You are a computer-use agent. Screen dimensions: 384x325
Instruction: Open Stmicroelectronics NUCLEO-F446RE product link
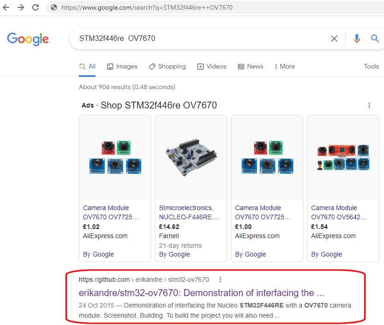pyautogui.click(x=189, y=212)
